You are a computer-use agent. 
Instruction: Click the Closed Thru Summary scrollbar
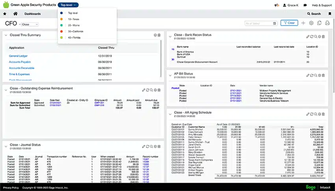161,59
